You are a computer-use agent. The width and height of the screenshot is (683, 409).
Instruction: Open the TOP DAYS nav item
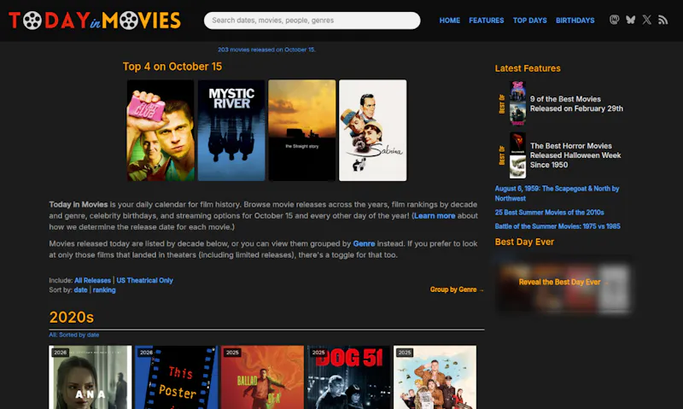point(529,20)
